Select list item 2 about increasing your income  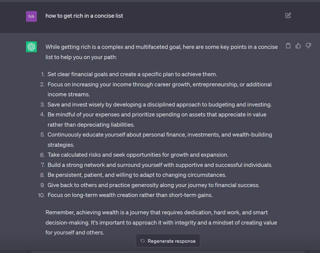pos(159,89)
